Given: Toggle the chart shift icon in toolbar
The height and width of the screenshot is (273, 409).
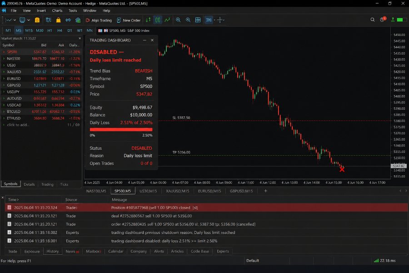Looking at the screenshot, I should tap(209, 20).
